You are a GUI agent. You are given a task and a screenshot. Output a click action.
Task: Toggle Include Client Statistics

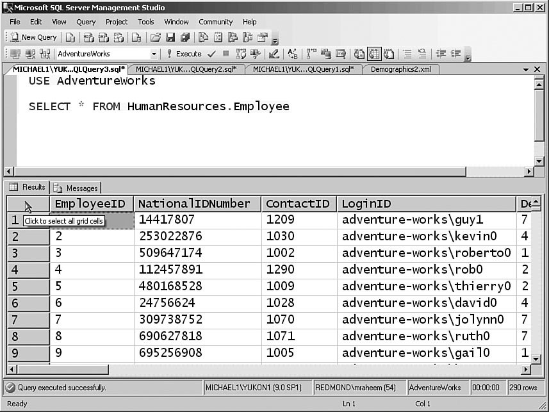point(326,54)
